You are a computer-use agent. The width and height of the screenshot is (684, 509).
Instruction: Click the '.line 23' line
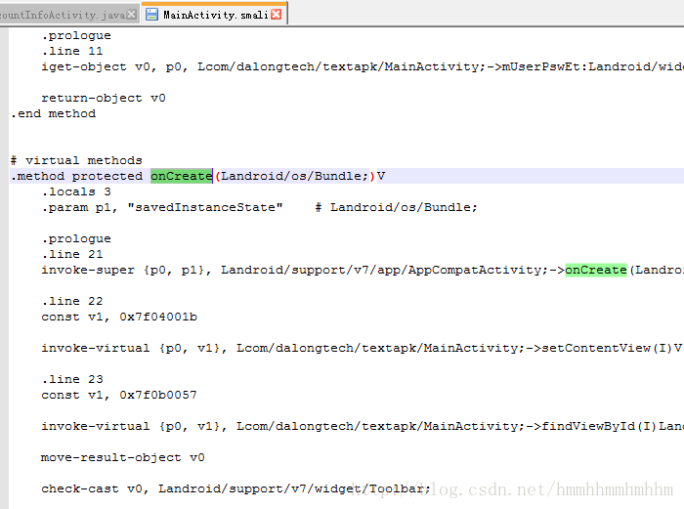click(72, 379)
